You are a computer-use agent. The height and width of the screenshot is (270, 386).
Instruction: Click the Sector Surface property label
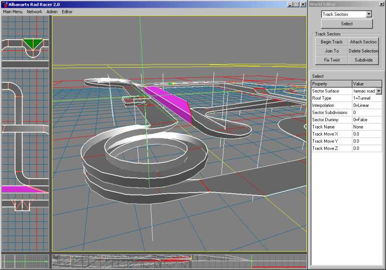pos(325,91)
